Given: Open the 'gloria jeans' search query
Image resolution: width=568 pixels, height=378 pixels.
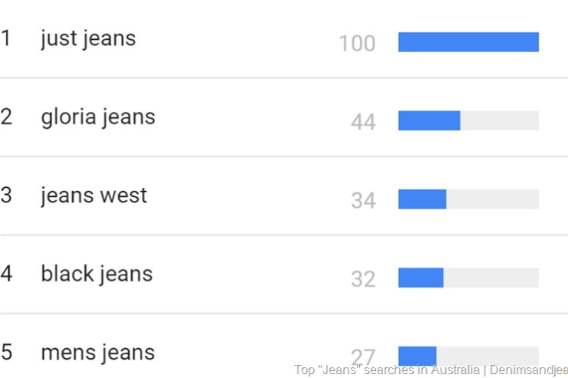Looking at the screenshot, I should pos(98,117).
